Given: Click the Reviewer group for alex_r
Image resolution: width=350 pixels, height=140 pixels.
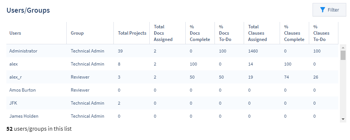Looking at the screenshot, I should (80, 77).
